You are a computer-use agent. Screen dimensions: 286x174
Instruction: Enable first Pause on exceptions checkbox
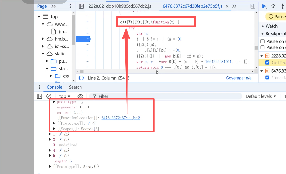coord(262,41)
